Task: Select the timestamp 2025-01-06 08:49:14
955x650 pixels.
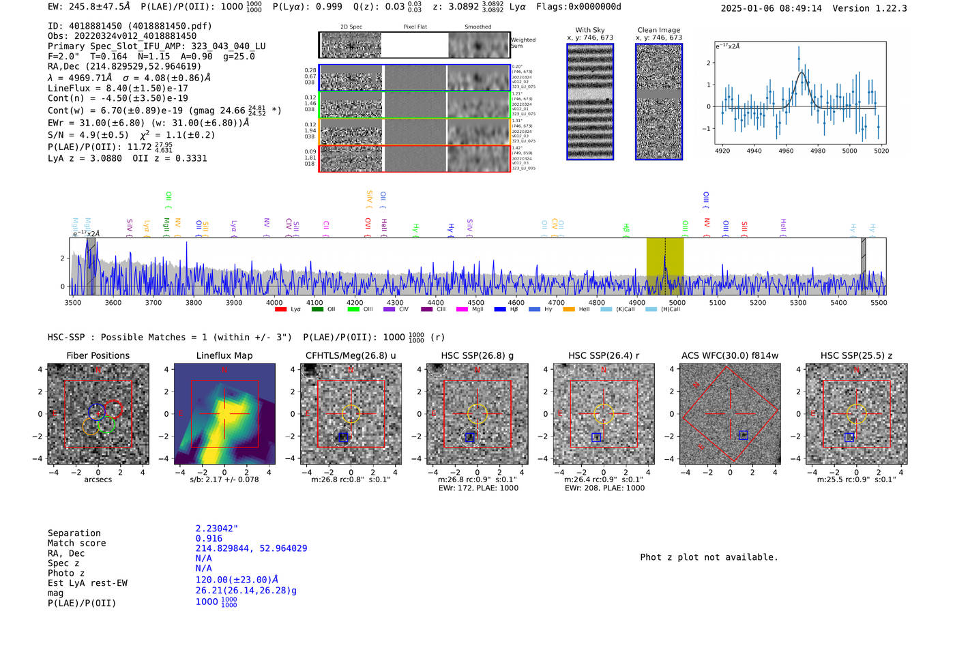Action: point(772,8)
